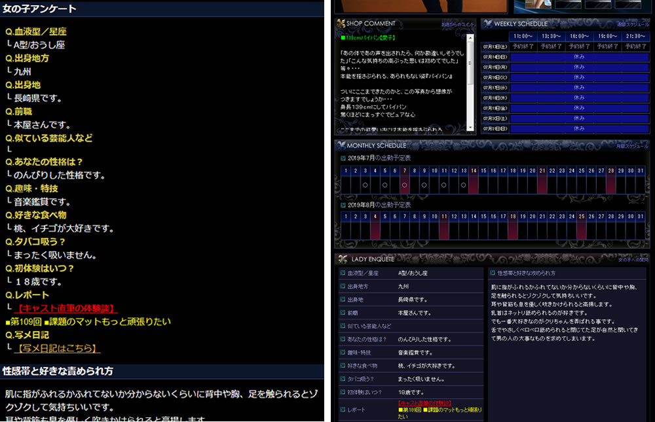Click Q.血液型/星座 in the left questionnaire
Screen dimensions: 655x422
[36, 31]
